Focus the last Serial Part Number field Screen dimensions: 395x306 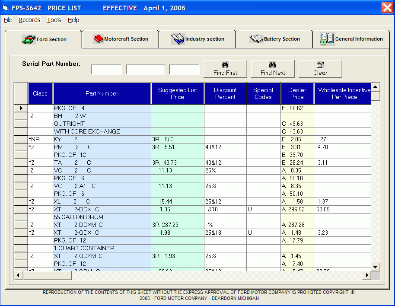click(x=185, y=70)
